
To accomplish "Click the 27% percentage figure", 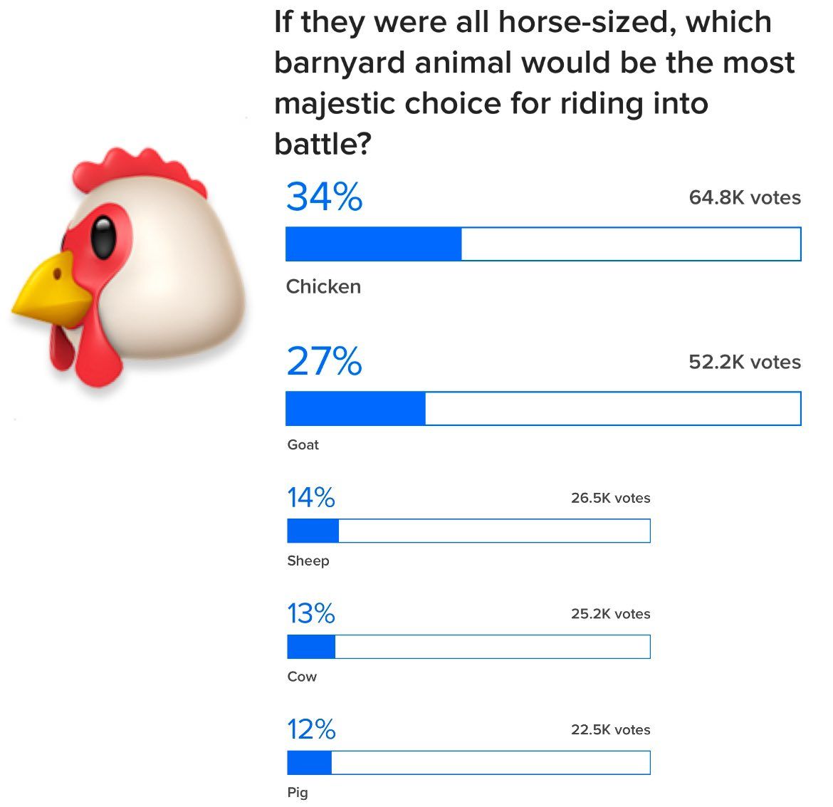I will click(x=324, y=361).
